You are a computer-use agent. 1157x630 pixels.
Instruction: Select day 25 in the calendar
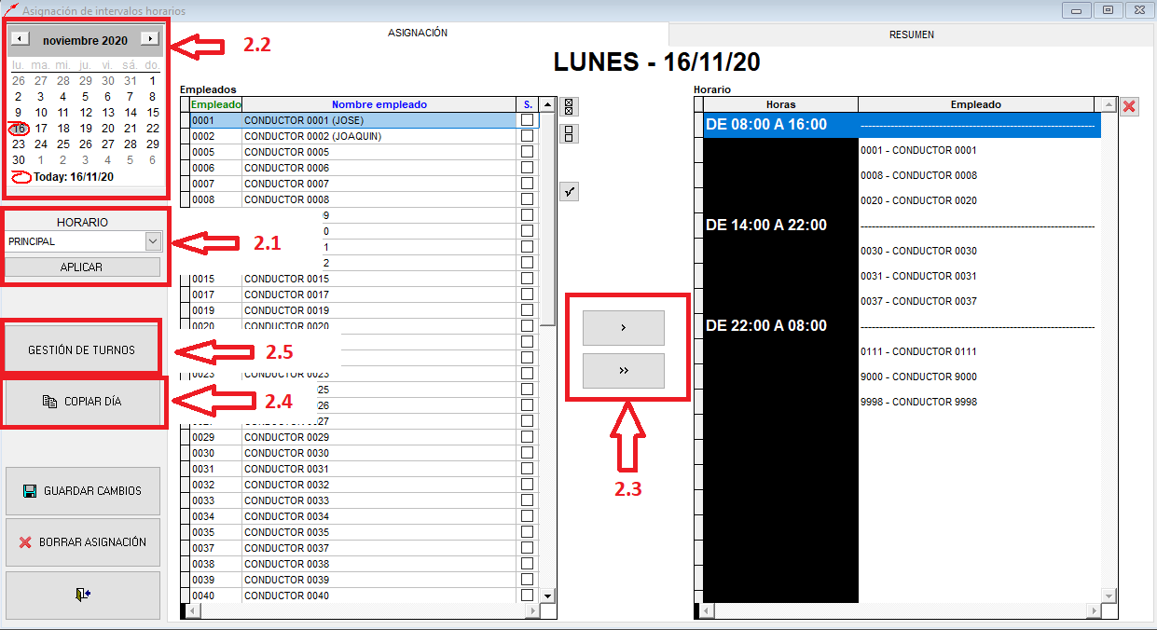coord(62,144)
